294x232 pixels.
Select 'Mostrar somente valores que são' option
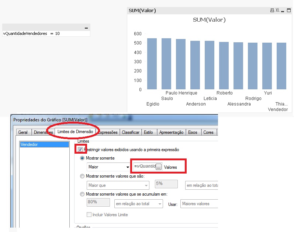pyautogui.click(x=83, y=176)
